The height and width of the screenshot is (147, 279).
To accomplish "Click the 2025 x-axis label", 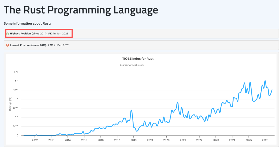I will coord(249,140).
